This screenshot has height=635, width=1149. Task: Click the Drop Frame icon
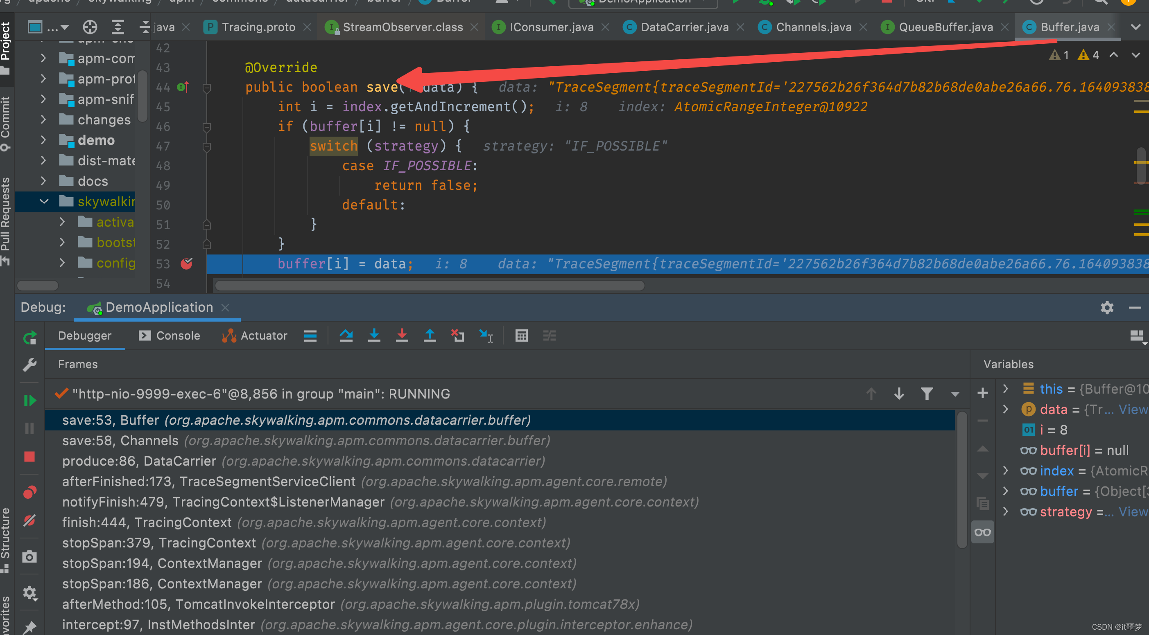458,336
